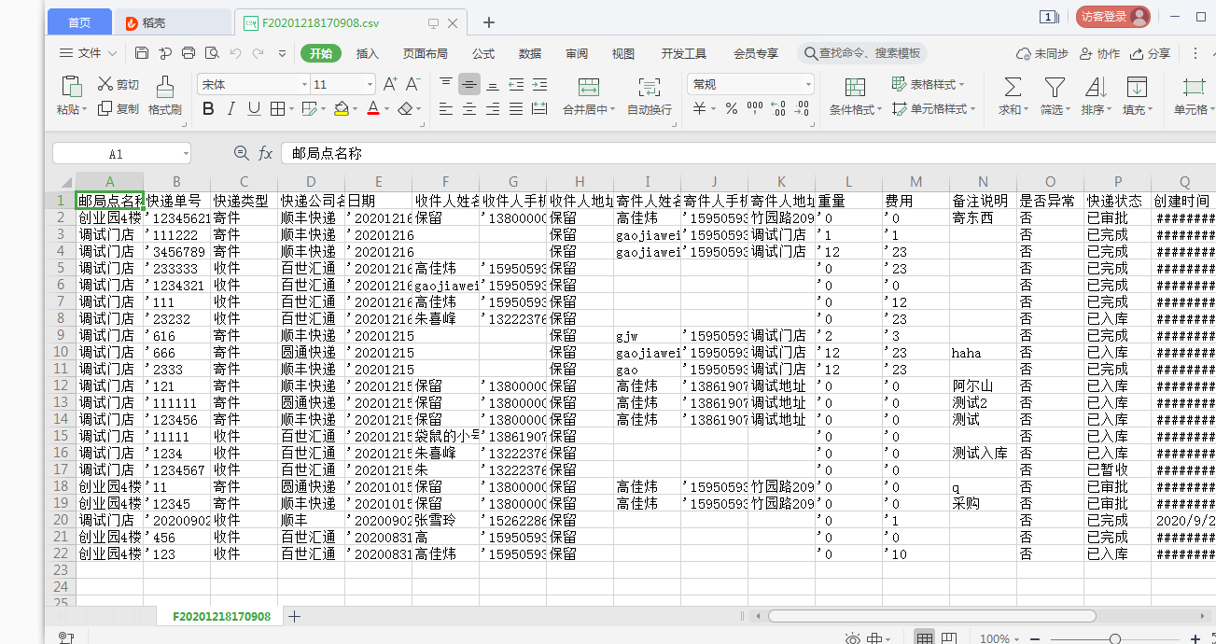Open Print Preview from quick toolbar
The width and height of the screenshot is (1216, 644).
[212, 53]
